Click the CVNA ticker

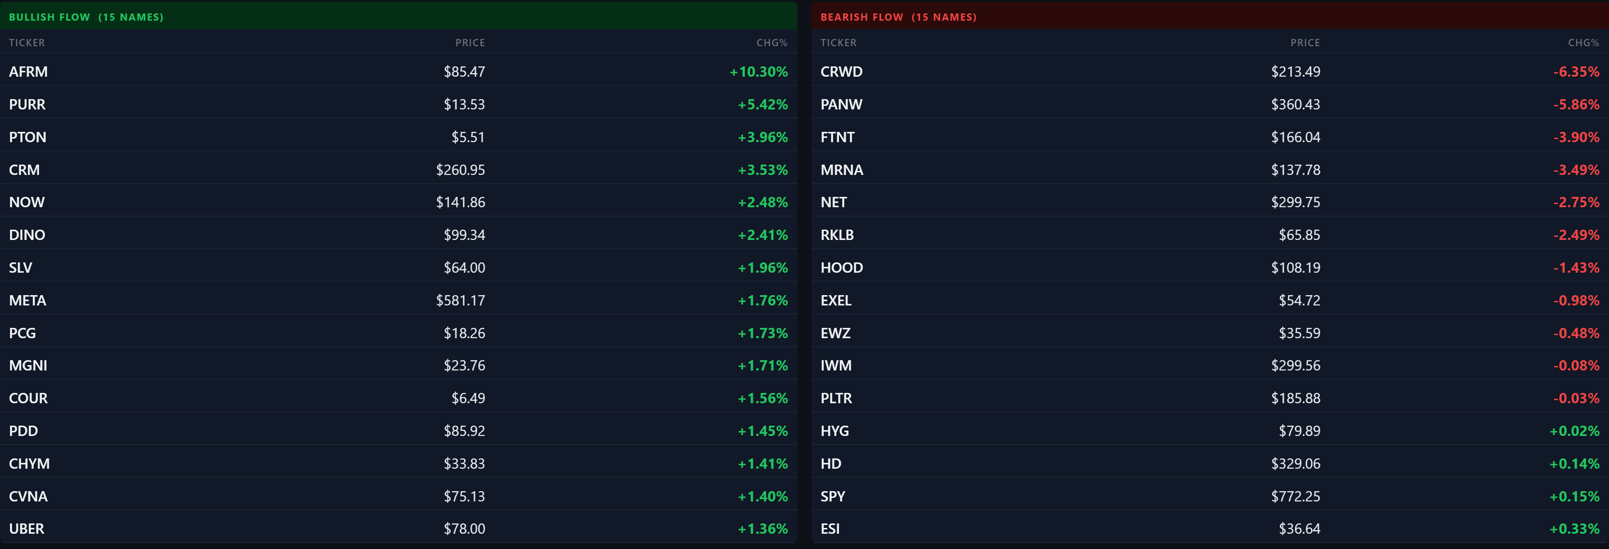point(28,497)
